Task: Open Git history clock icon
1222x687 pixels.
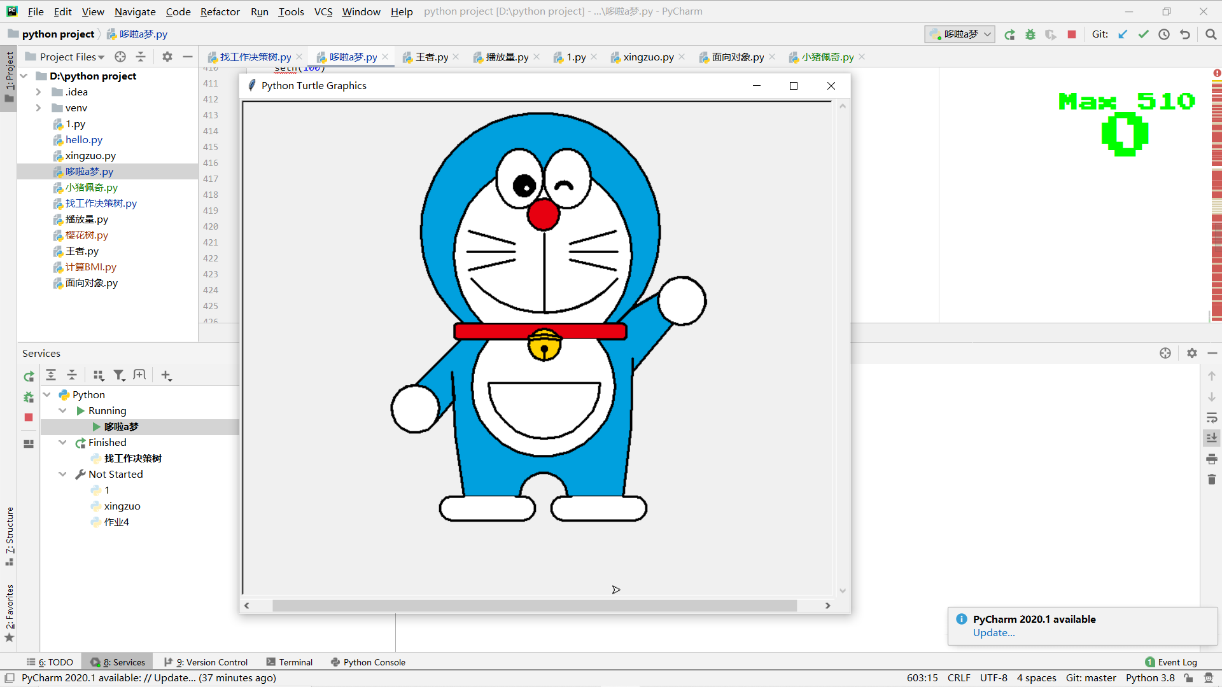Action: pos(1164,34)
